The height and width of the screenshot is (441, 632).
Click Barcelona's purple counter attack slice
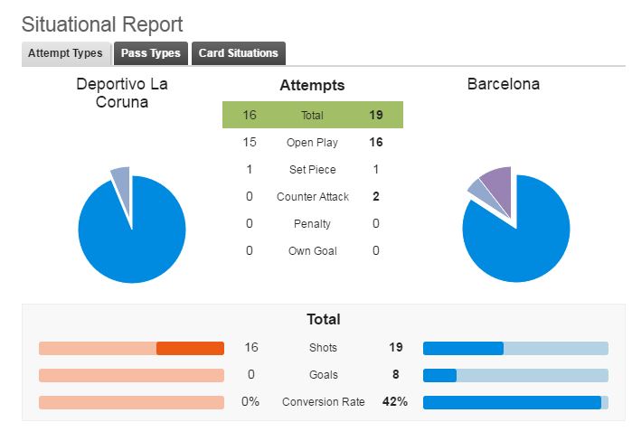[x=498, y=183]
